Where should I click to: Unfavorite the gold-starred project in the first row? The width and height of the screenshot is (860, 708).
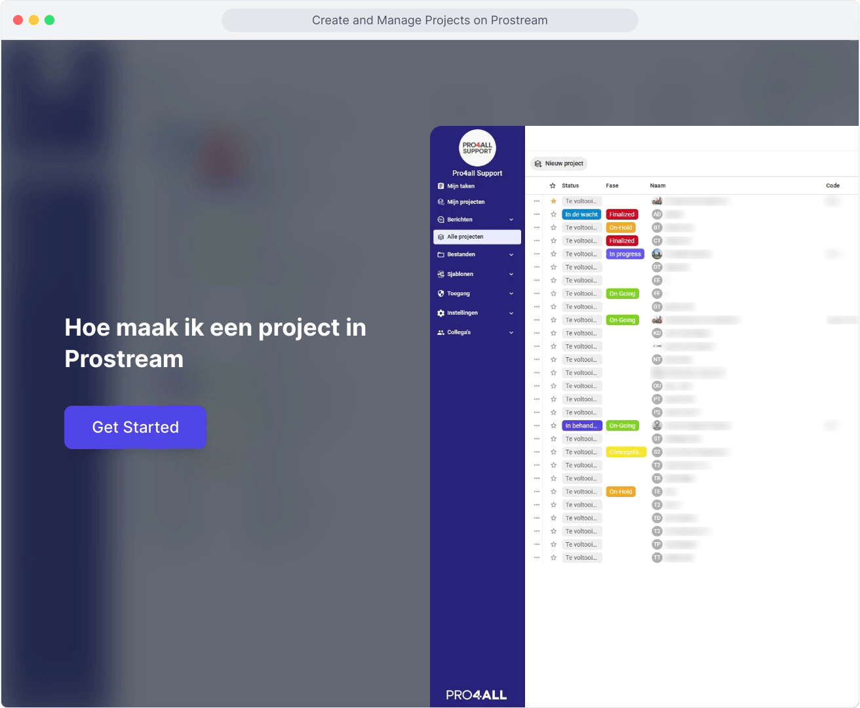point(553,201)
